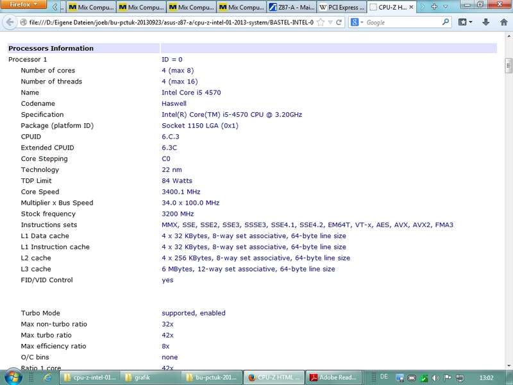
Task: Click into the Google search box
Action: [x=403, y=22]
